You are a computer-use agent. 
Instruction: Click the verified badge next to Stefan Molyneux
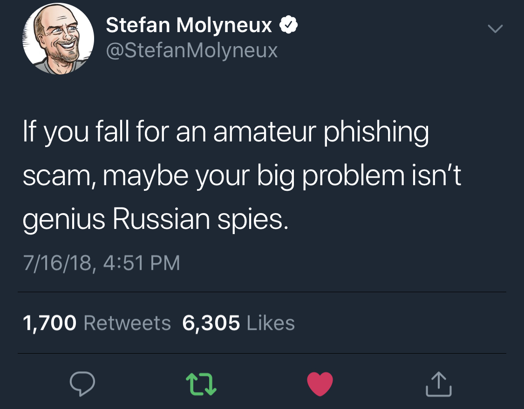tap(288, 25)
